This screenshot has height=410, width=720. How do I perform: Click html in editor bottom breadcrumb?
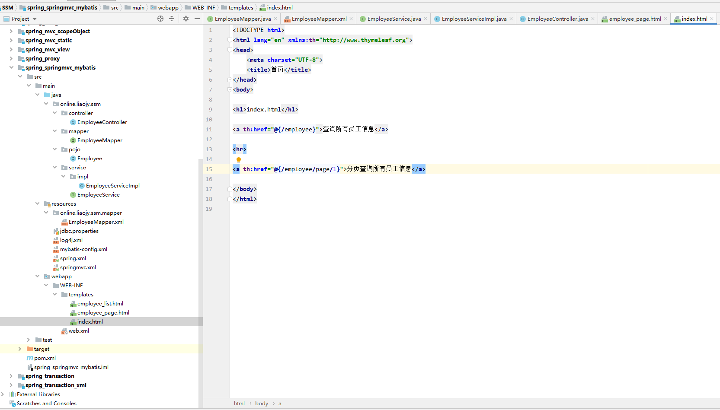239,404
